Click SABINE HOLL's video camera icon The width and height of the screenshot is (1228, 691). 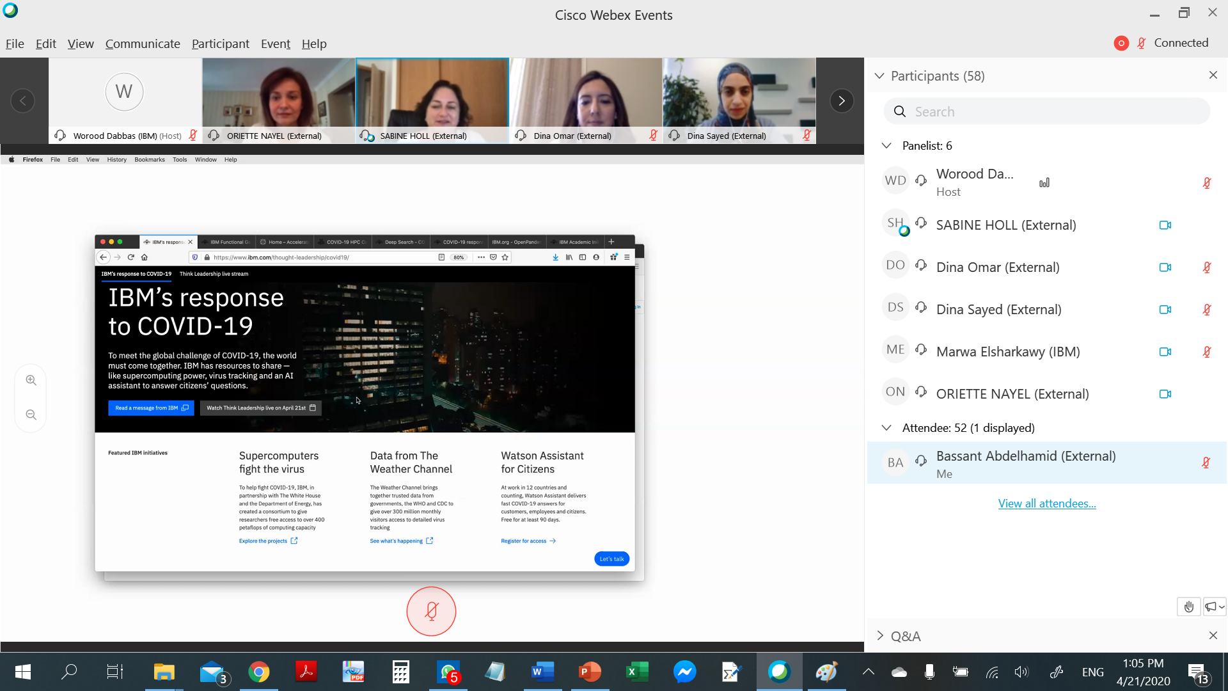point(1165,225)
